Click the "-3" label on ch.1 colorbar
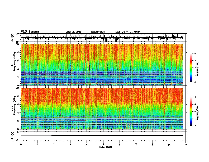Viewport: 209px width, 162px height. (194, 53)
